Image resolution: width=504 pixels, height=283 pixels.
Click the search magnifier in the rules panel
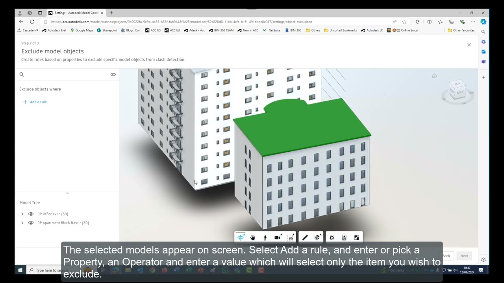(x=22, y=75)
